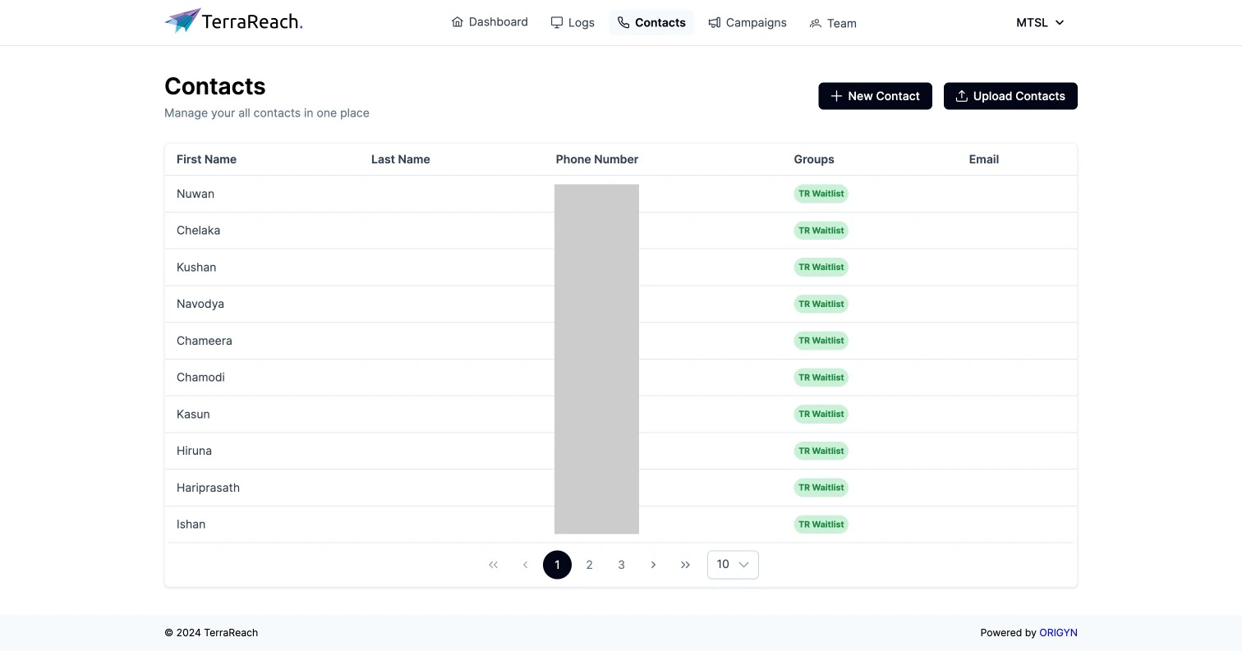Select the contact named Navodya
The width and height of the screenshot is (1242, 651).
[x=200, y=304]
